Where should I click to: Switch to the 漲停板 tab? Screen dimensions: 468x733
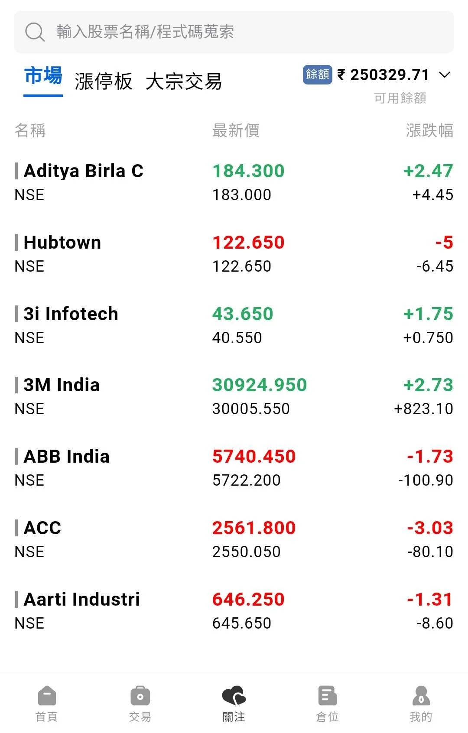tap(103, 81)
